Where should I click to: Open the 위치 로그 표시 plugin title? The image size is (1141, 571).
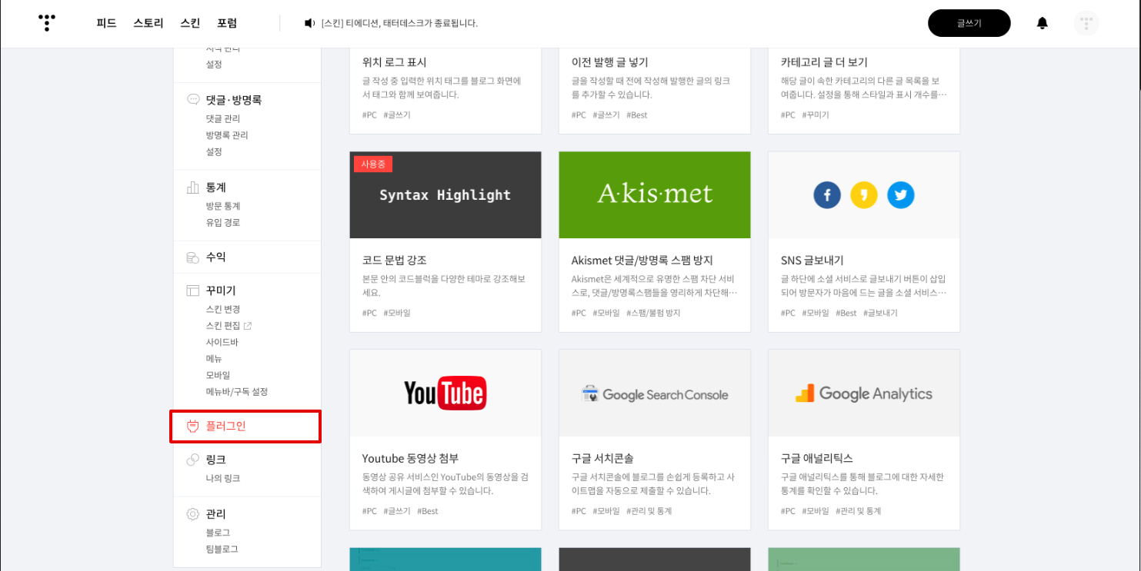(395, 62)
